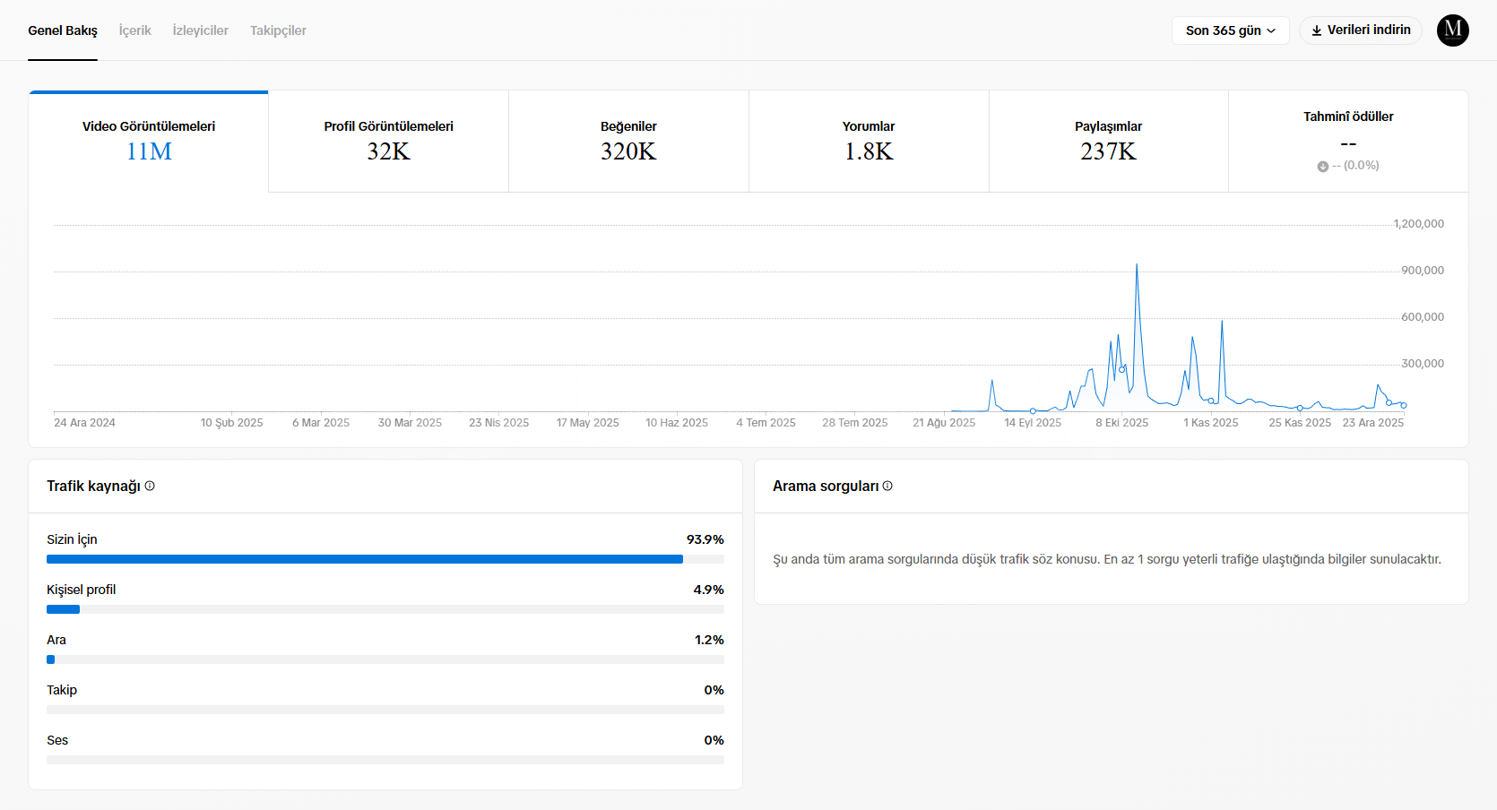Show the Yorumlar metric chart
This screenshot has width=1497, height=810.
tap(869, 141)
